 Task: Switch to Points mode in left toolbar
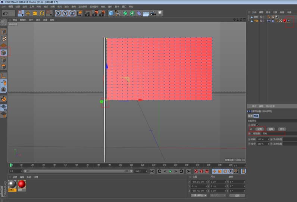[x=3, y=53]
